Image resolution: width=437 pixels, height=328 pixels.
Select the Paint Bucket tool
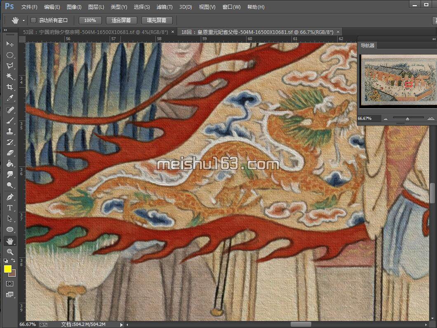point(10,164)
